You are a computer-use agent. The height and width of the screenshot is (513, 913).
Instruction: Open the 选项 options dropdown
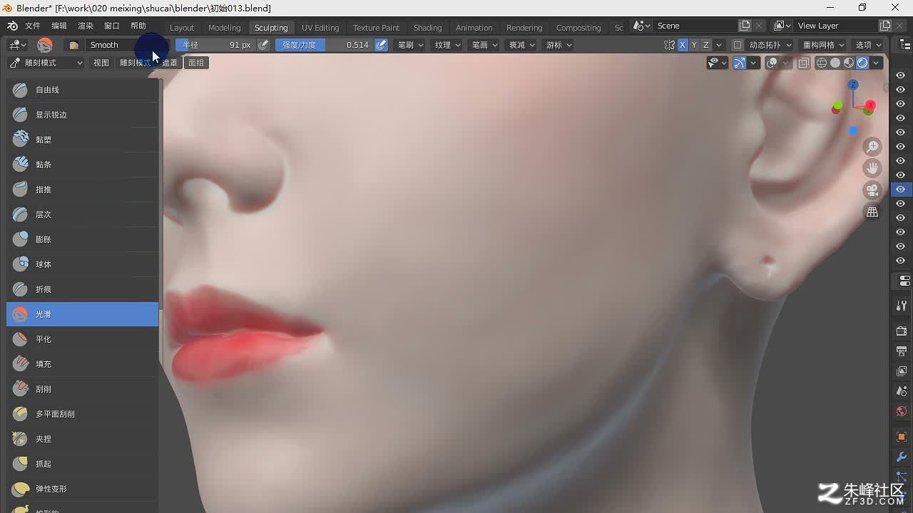pos(868,45)
